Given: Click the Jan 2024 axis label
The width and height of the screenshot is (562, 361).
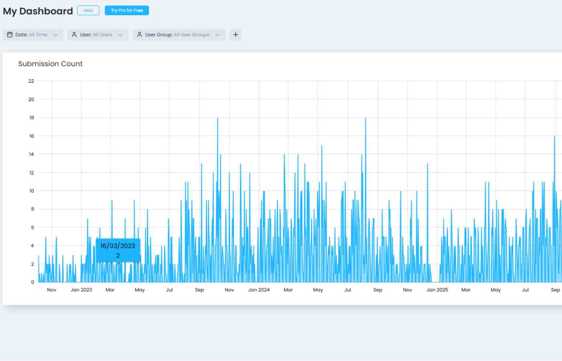Looking at the screenshot, I should (259, 290).
